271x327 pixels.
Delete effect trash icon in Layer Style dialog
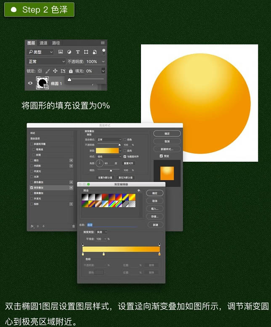click(74, 226)
